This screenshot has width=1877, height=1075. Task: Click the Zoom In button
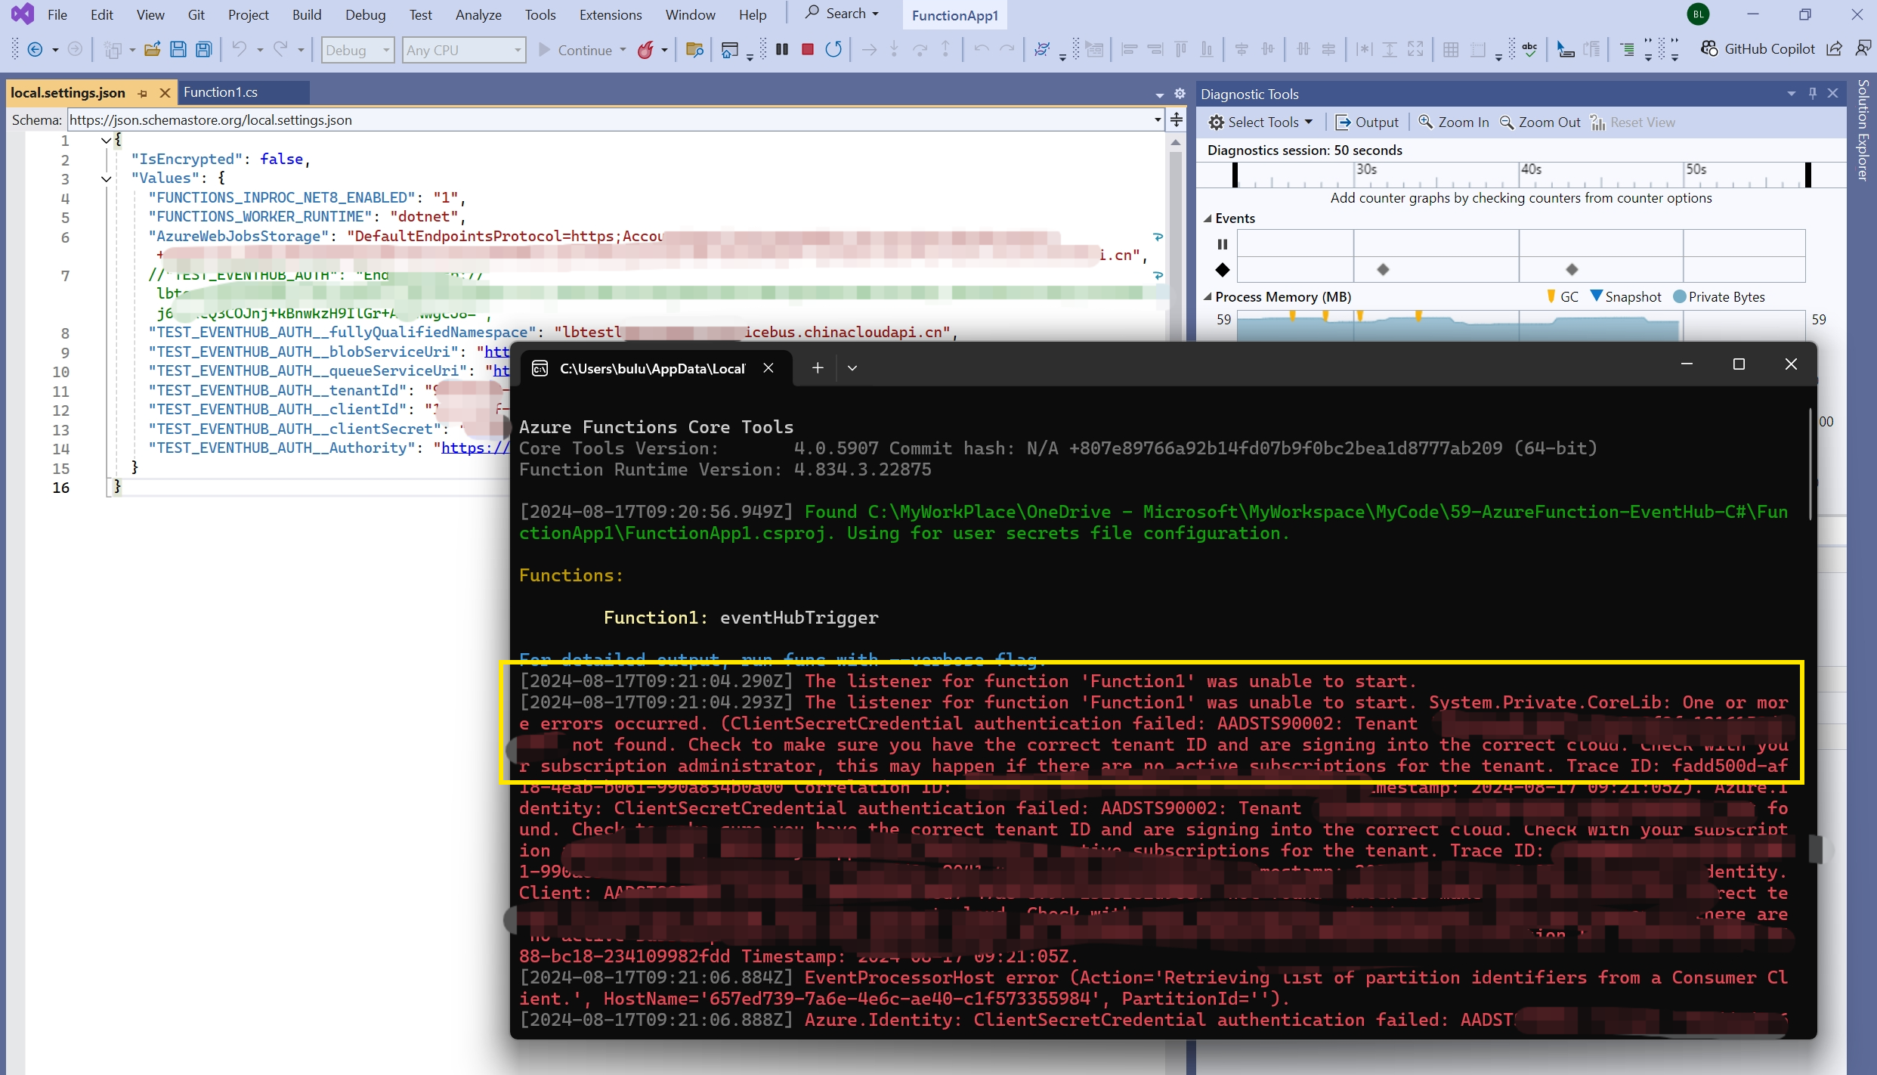(1454, 122)
